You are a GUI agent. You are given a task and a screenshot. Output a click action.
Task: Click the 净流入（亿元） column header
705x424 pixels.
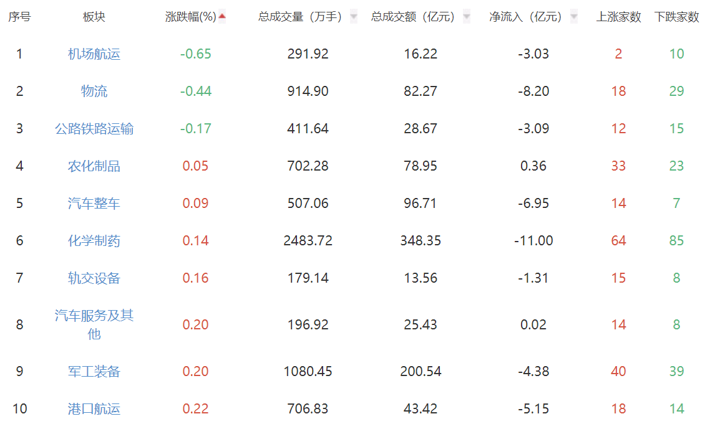point(525,17)
